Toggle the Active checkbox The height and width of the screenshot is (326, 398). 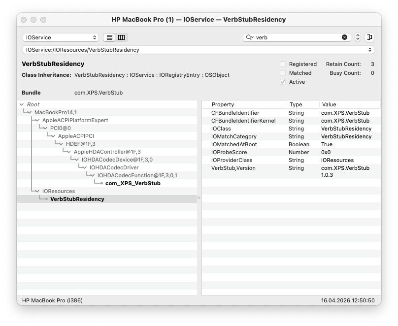pos(283,82)
